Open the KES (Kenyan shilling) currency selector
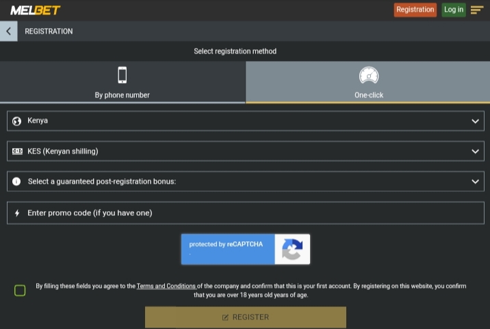 [246, 151]
